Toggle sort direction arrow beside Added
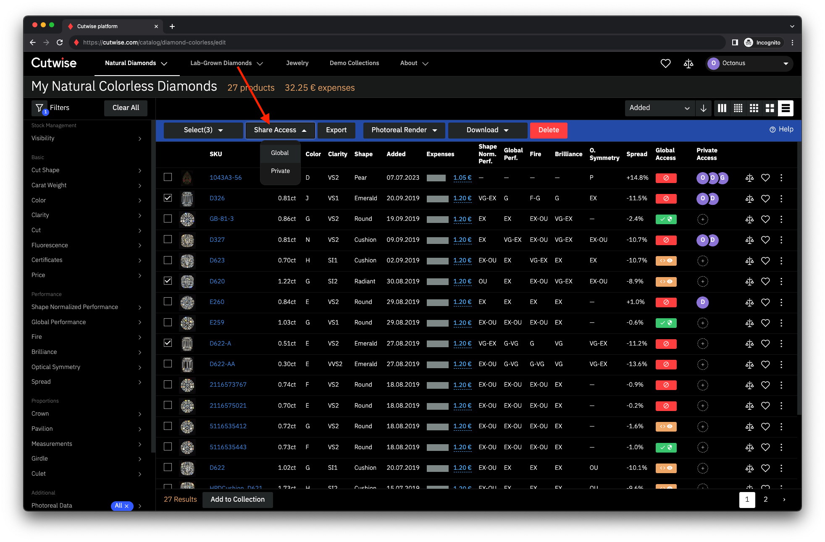This screenshot has width=825, height=542. coord(703,108)
